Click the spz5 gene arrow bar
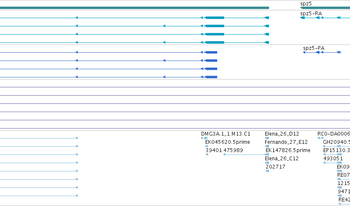The height and width of the screenshot is (206, 350). tap(325, 8)
